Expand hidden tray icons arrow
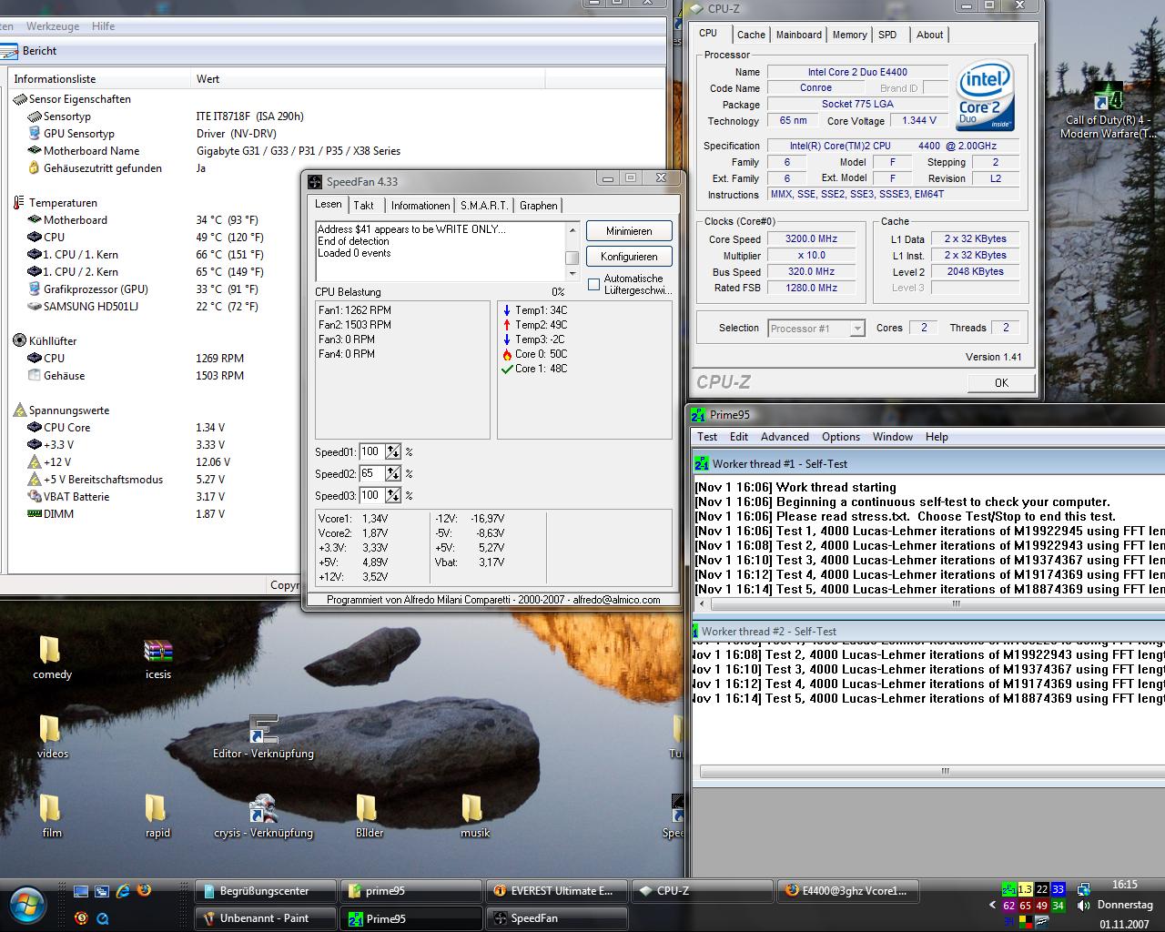 [992, 906]
